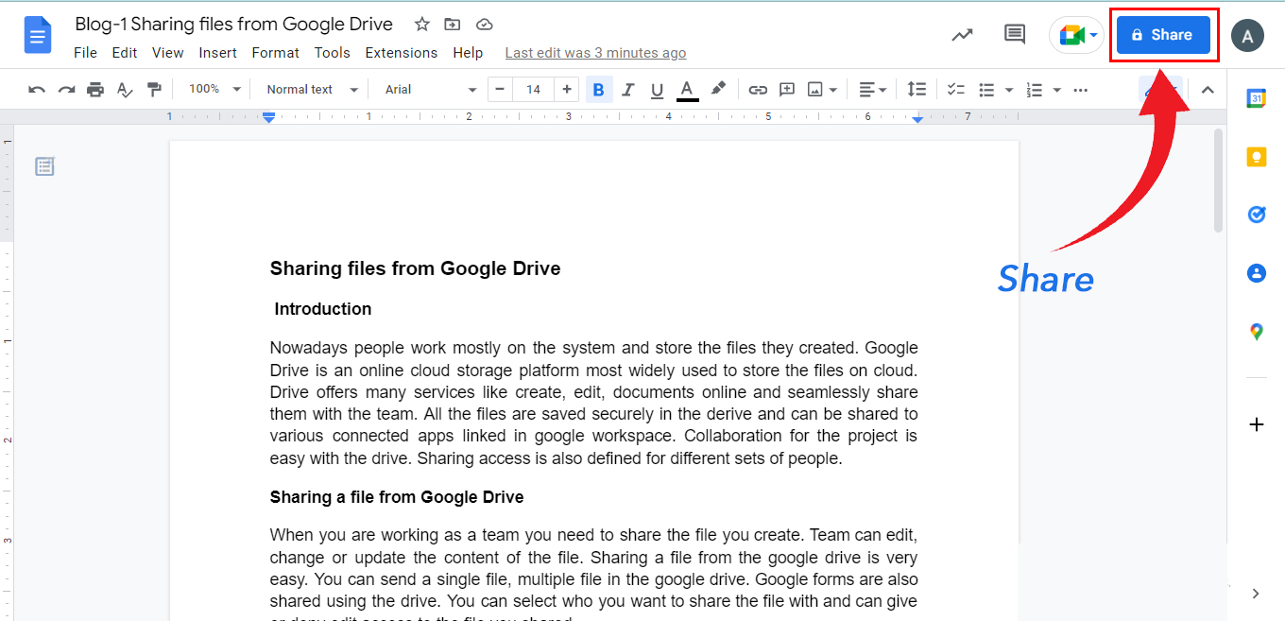Hide the menus with the chevron
1285x621 pixels.
pos(1208,90)
